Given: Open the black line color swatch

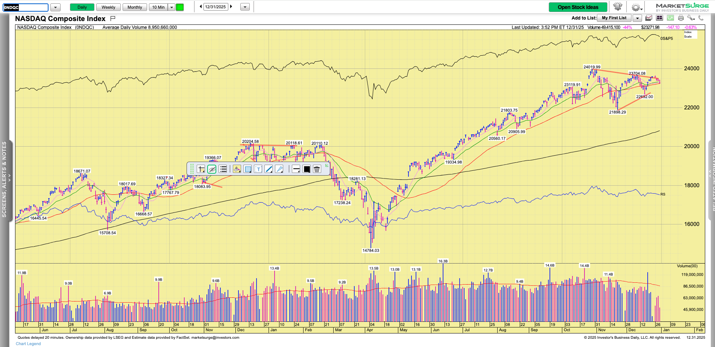Looking at the screenshot, I should pos(307,169).
